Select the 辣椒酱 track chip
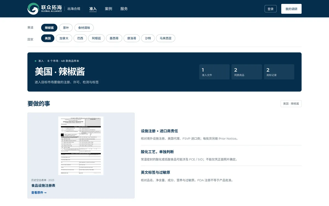Screen dimensions: 329x206 pyautogui.click(x=49, y=28)
